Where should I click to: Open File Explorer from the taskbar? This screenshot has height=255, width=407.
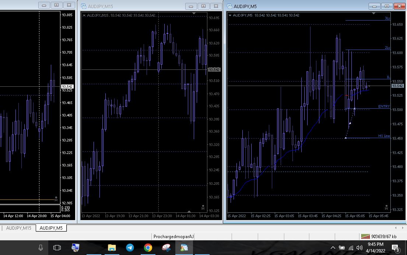point(112,248)
